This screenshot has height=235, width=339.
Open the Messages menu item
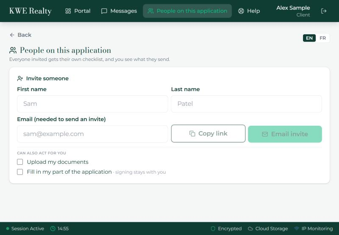click(x=119, y=11)
